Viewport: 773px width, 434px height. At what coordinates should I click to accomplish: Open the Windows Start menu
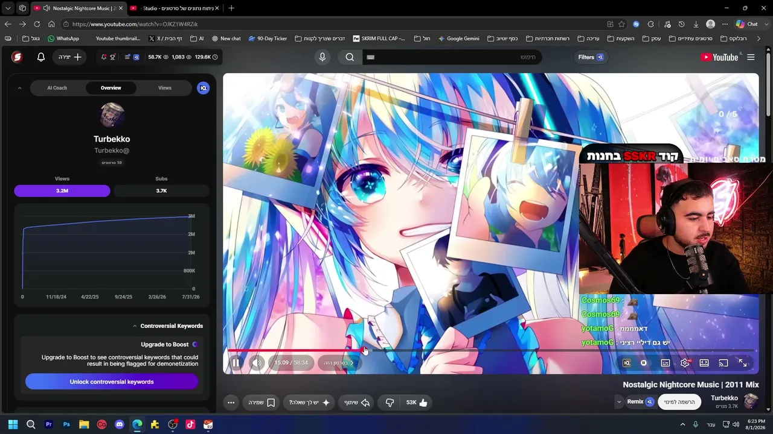tap(13, 424)
